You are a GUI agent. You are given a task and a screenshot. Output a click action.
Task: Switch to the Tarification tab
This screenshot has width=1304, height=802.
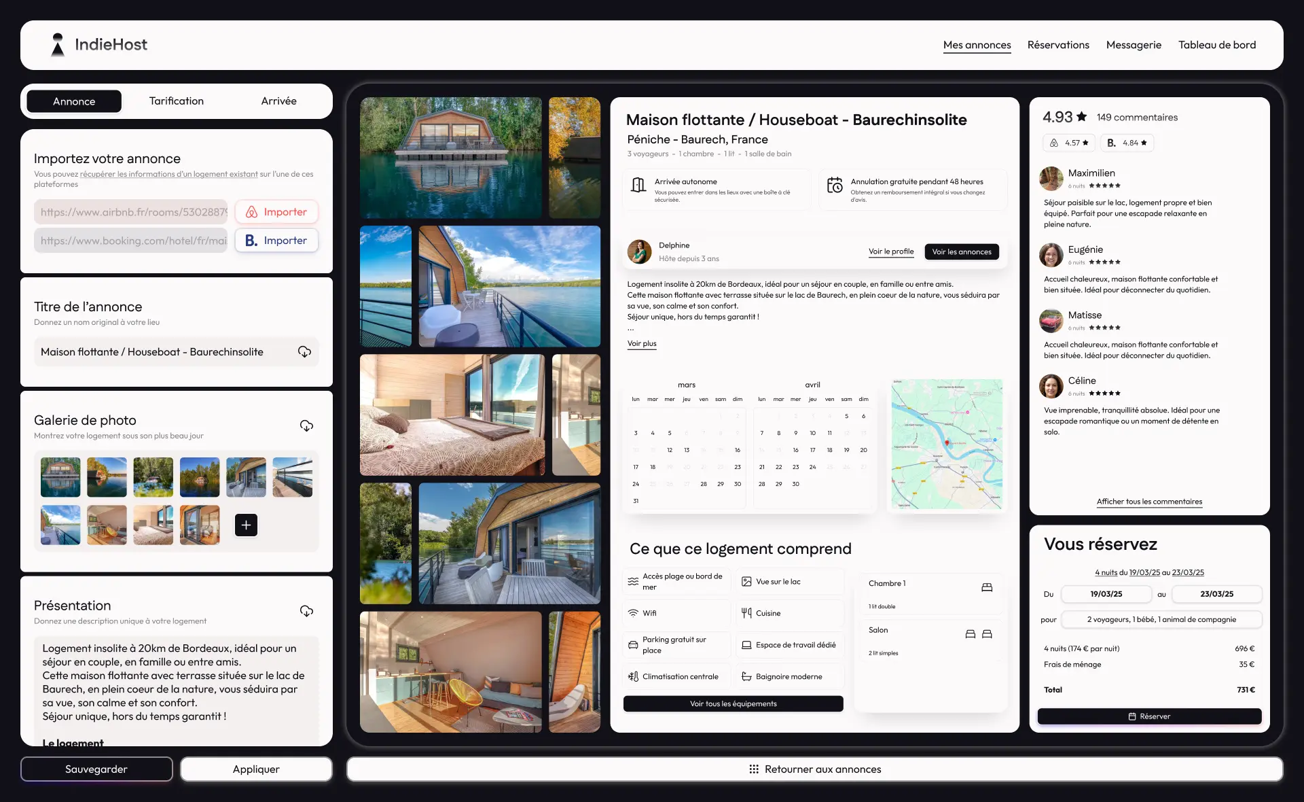tap(177, 101)
